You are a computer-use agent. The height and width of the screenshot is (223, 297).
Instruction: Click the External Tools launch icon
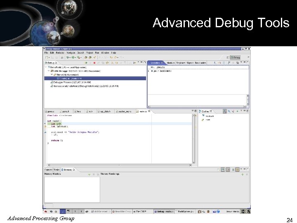[x=78, y=57]
